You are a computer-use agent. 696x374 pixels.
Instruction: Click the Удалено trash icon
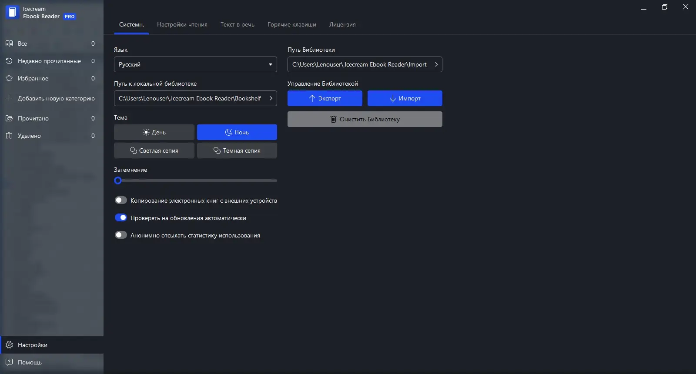pyautogui.click(x=9, y=136)
